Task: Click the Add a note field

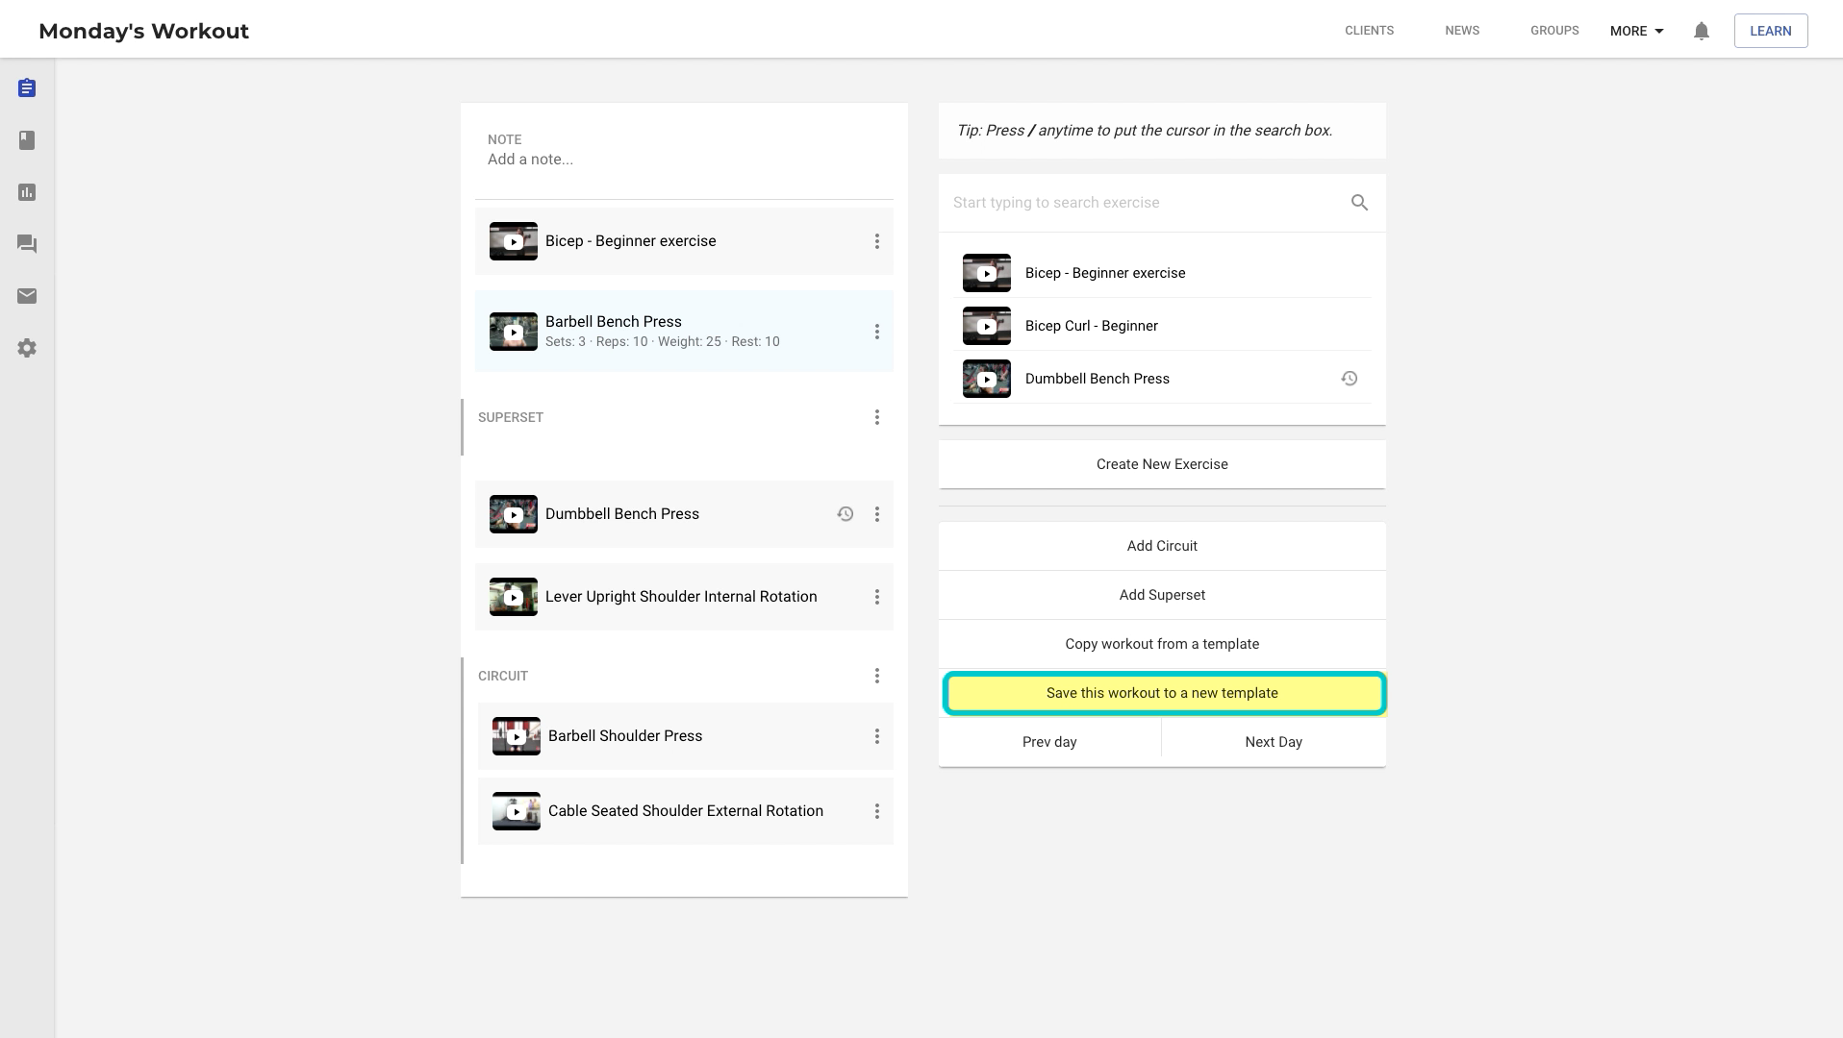Action: (x=530, y=160)
